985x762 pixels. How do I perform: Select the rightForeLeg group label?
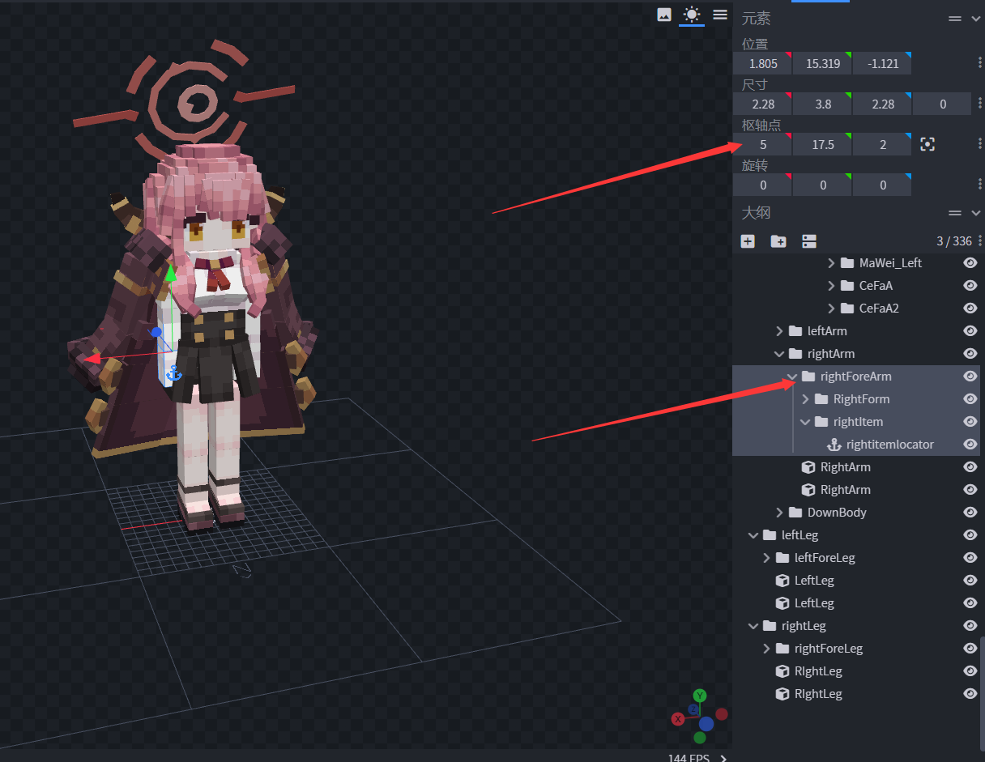tap(829, 649)
